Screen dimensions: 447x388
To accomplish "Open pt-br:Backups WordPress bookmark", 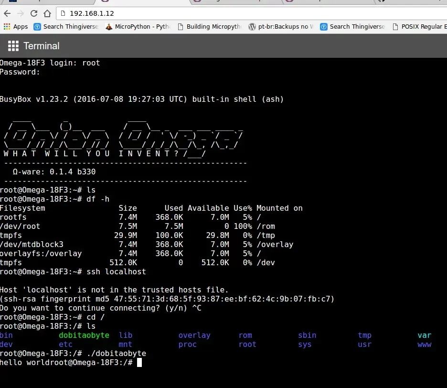I will 281,27.
